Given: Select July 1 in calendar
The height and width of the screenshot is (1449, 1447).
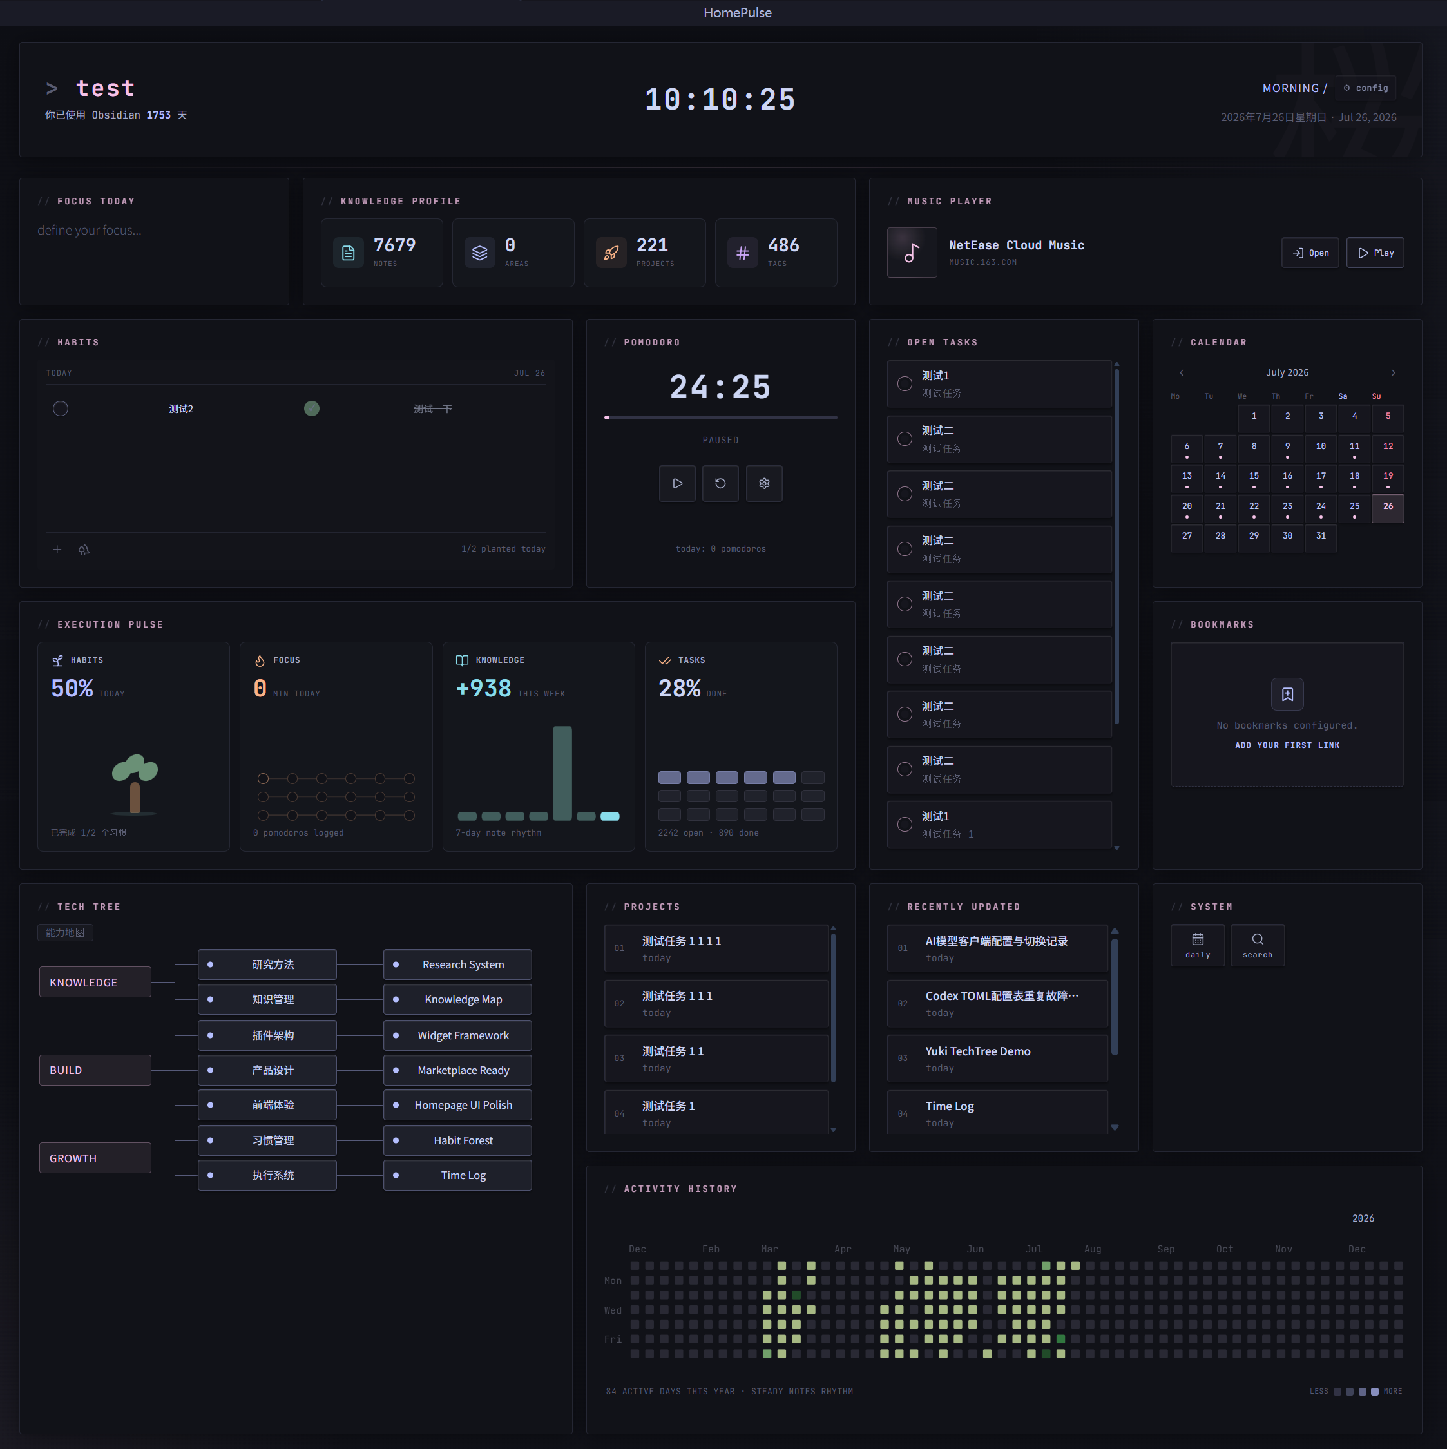Looking at the screenshot, I should (x=1254, y=417).
